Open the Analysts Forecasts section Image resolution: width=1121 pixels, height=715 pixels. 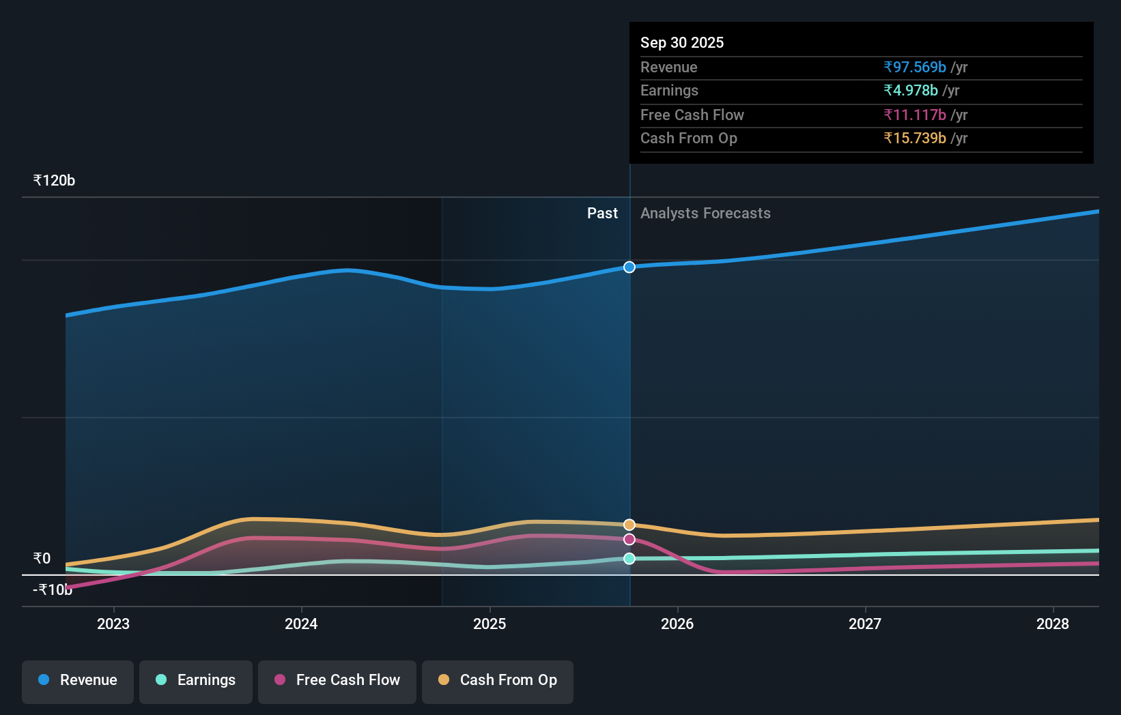coord(706,213)
